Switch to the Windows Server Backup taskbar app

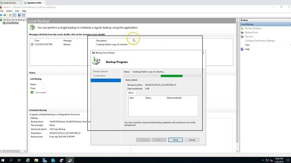(70, 160)
